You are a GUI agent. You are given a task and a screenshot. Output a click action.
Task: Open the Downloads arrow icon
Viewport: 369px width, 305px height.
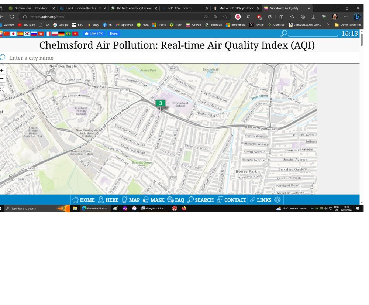click(313, 17)
